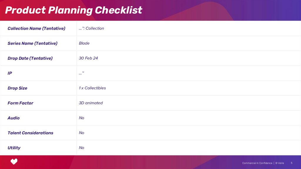
Task: Click the Product Planning Checklist title
Action: 73,10
